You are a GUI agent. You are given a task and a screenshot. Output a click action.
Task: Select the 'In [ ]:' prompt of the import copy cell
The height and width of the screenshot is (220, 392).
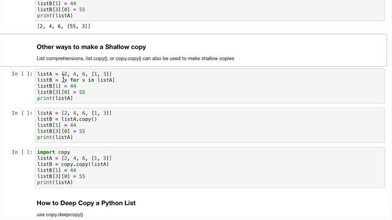(x=22, y=152)
